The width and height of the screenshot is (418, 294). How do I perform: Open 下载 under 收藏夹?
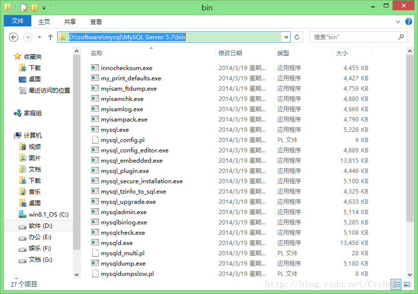(35, 68)
